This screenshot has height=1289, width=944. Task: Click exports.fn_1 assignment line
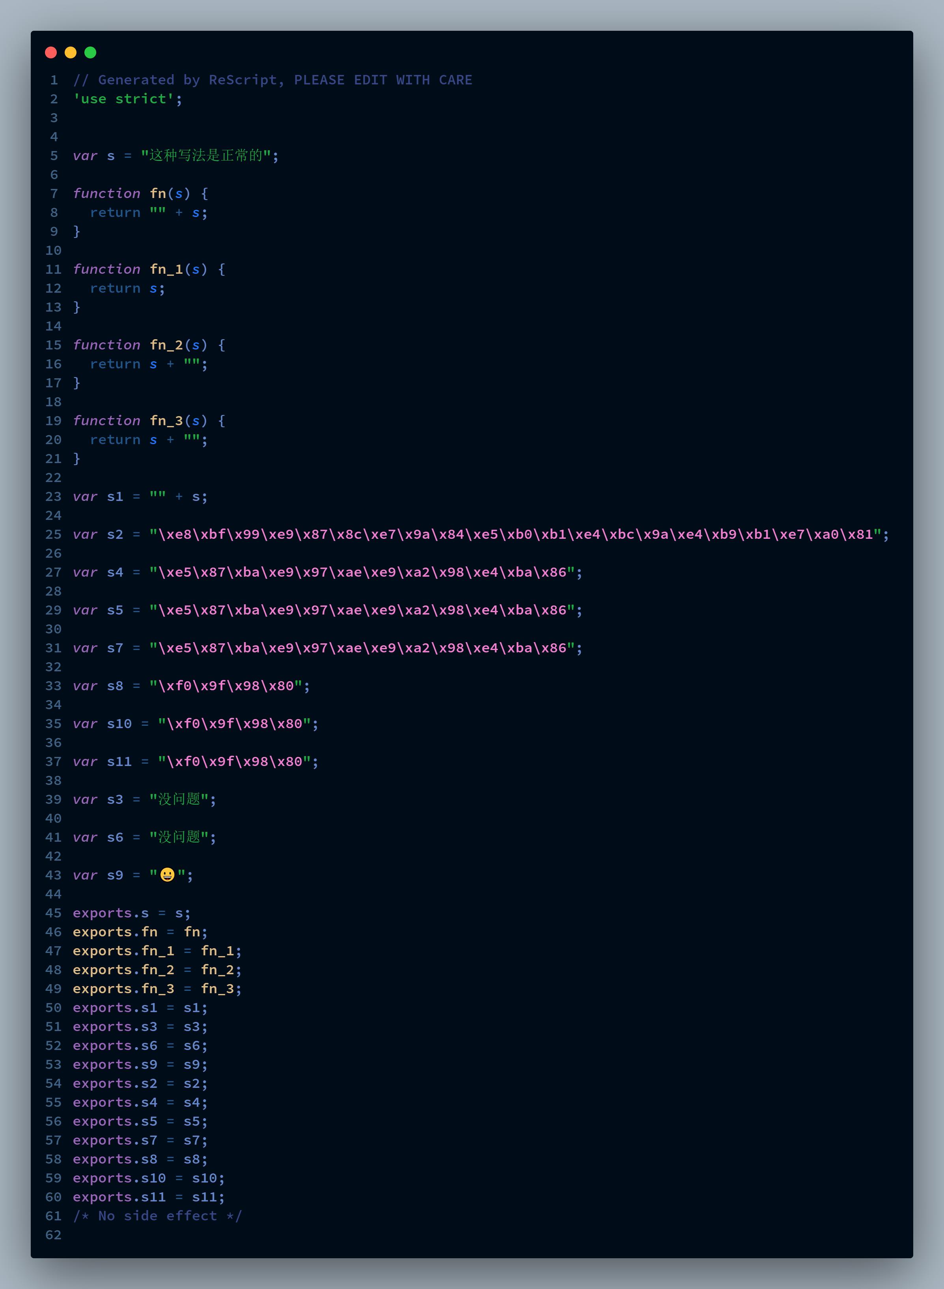157,951
